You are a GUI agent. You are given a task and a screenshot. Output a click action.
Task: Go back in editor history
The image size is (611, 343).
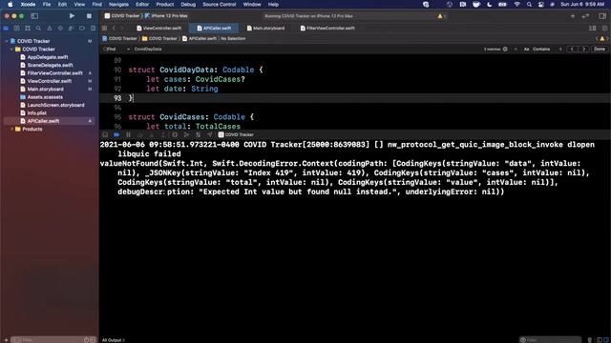tap(115, 29)
